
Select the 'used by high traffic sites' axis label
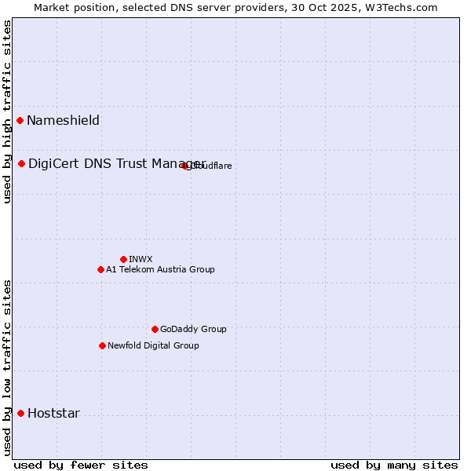tap(7, 111)
